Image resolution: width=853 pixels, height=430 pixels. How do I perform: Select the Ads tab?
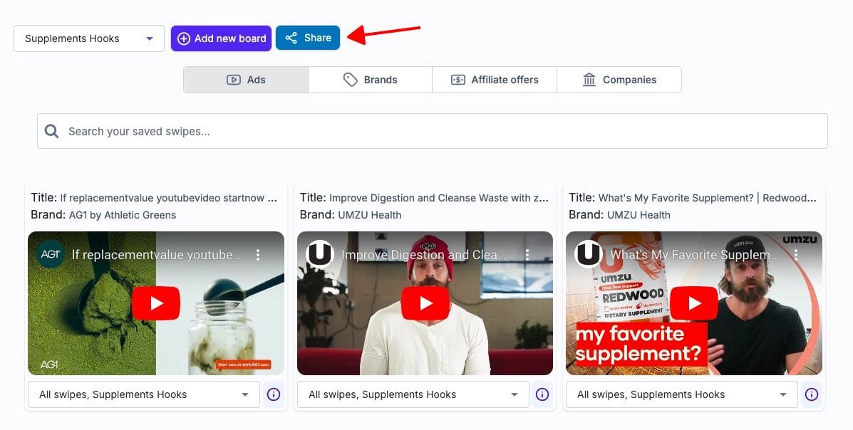point(245,79)
